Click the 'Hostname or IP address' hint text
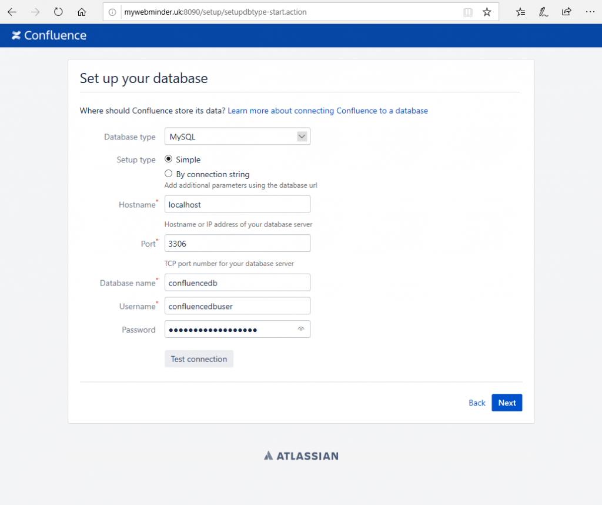The image size is (602, 505). (x=239, y=224)
